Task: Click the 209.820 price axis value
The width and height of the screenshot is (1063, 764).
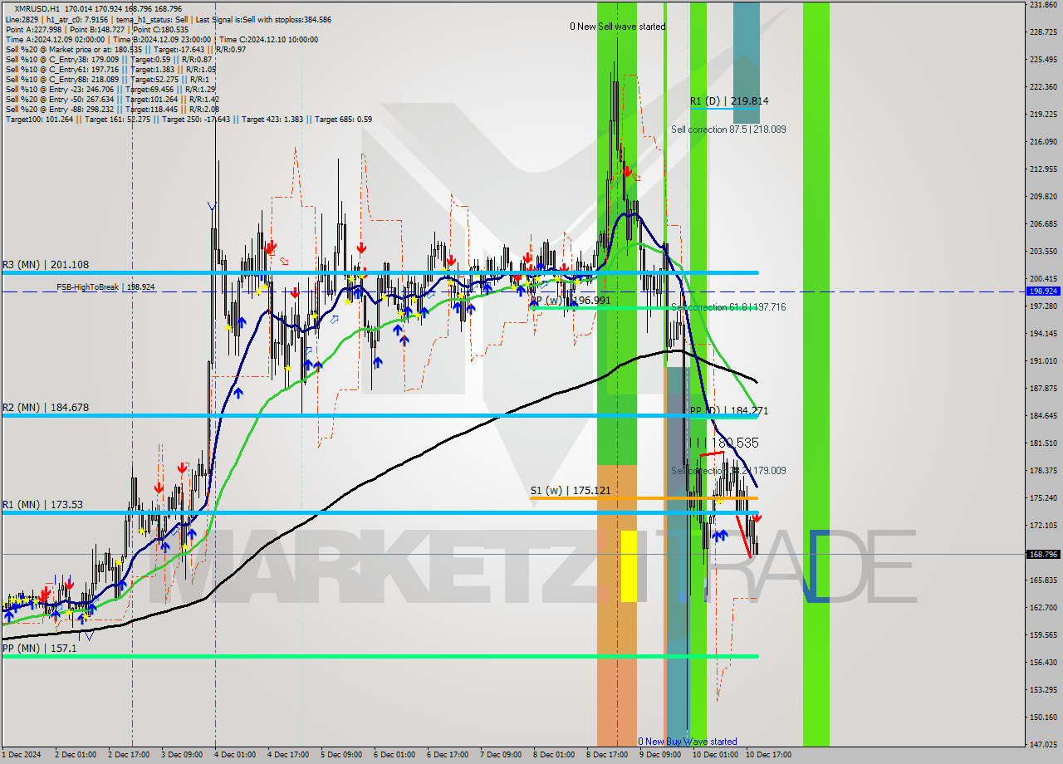Action: click(x=1043, y=197)
